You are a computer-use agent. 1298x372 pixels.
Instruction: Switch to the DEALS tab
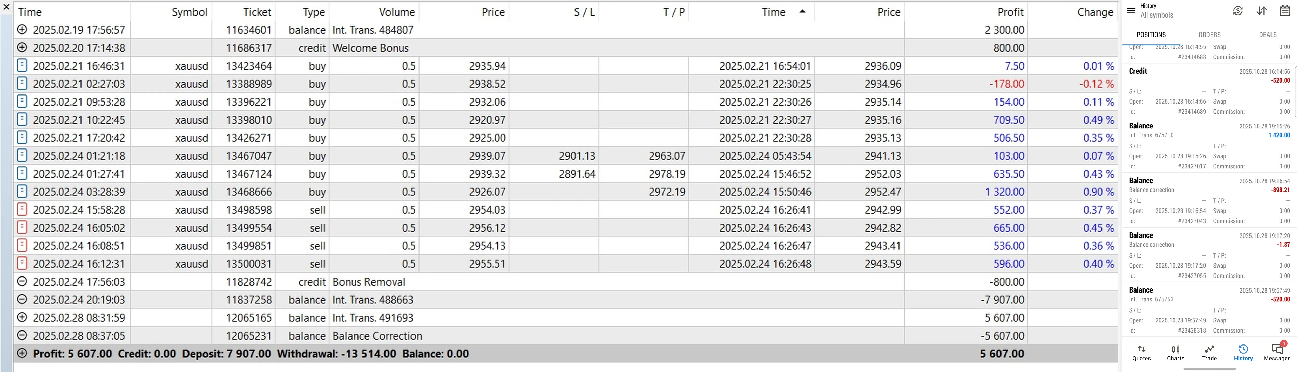[1268, 35]
